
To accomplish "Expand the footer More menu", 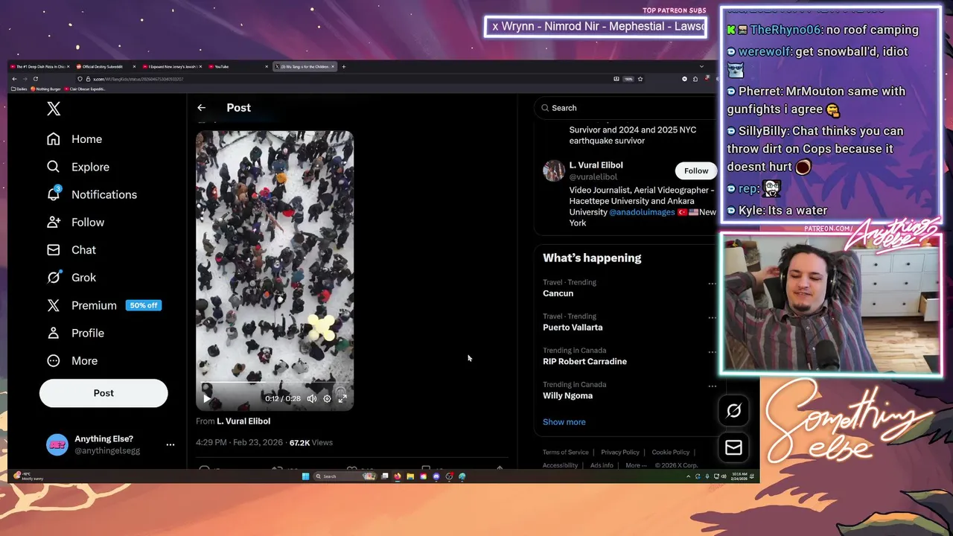I will tap(636, 465).
